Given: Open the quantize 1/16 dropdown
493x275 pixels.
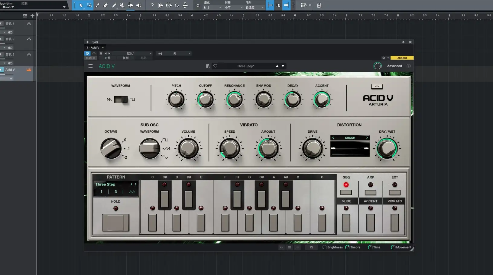Looking at the screenshot, I should click(x=212, y=8).
